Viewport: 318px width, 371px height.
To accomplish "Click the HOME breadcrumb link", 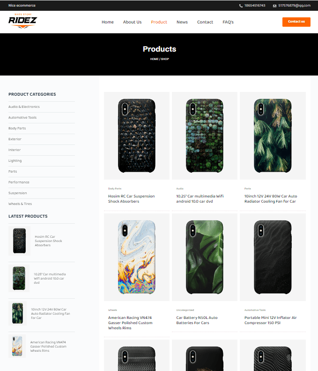I will 154,59.
